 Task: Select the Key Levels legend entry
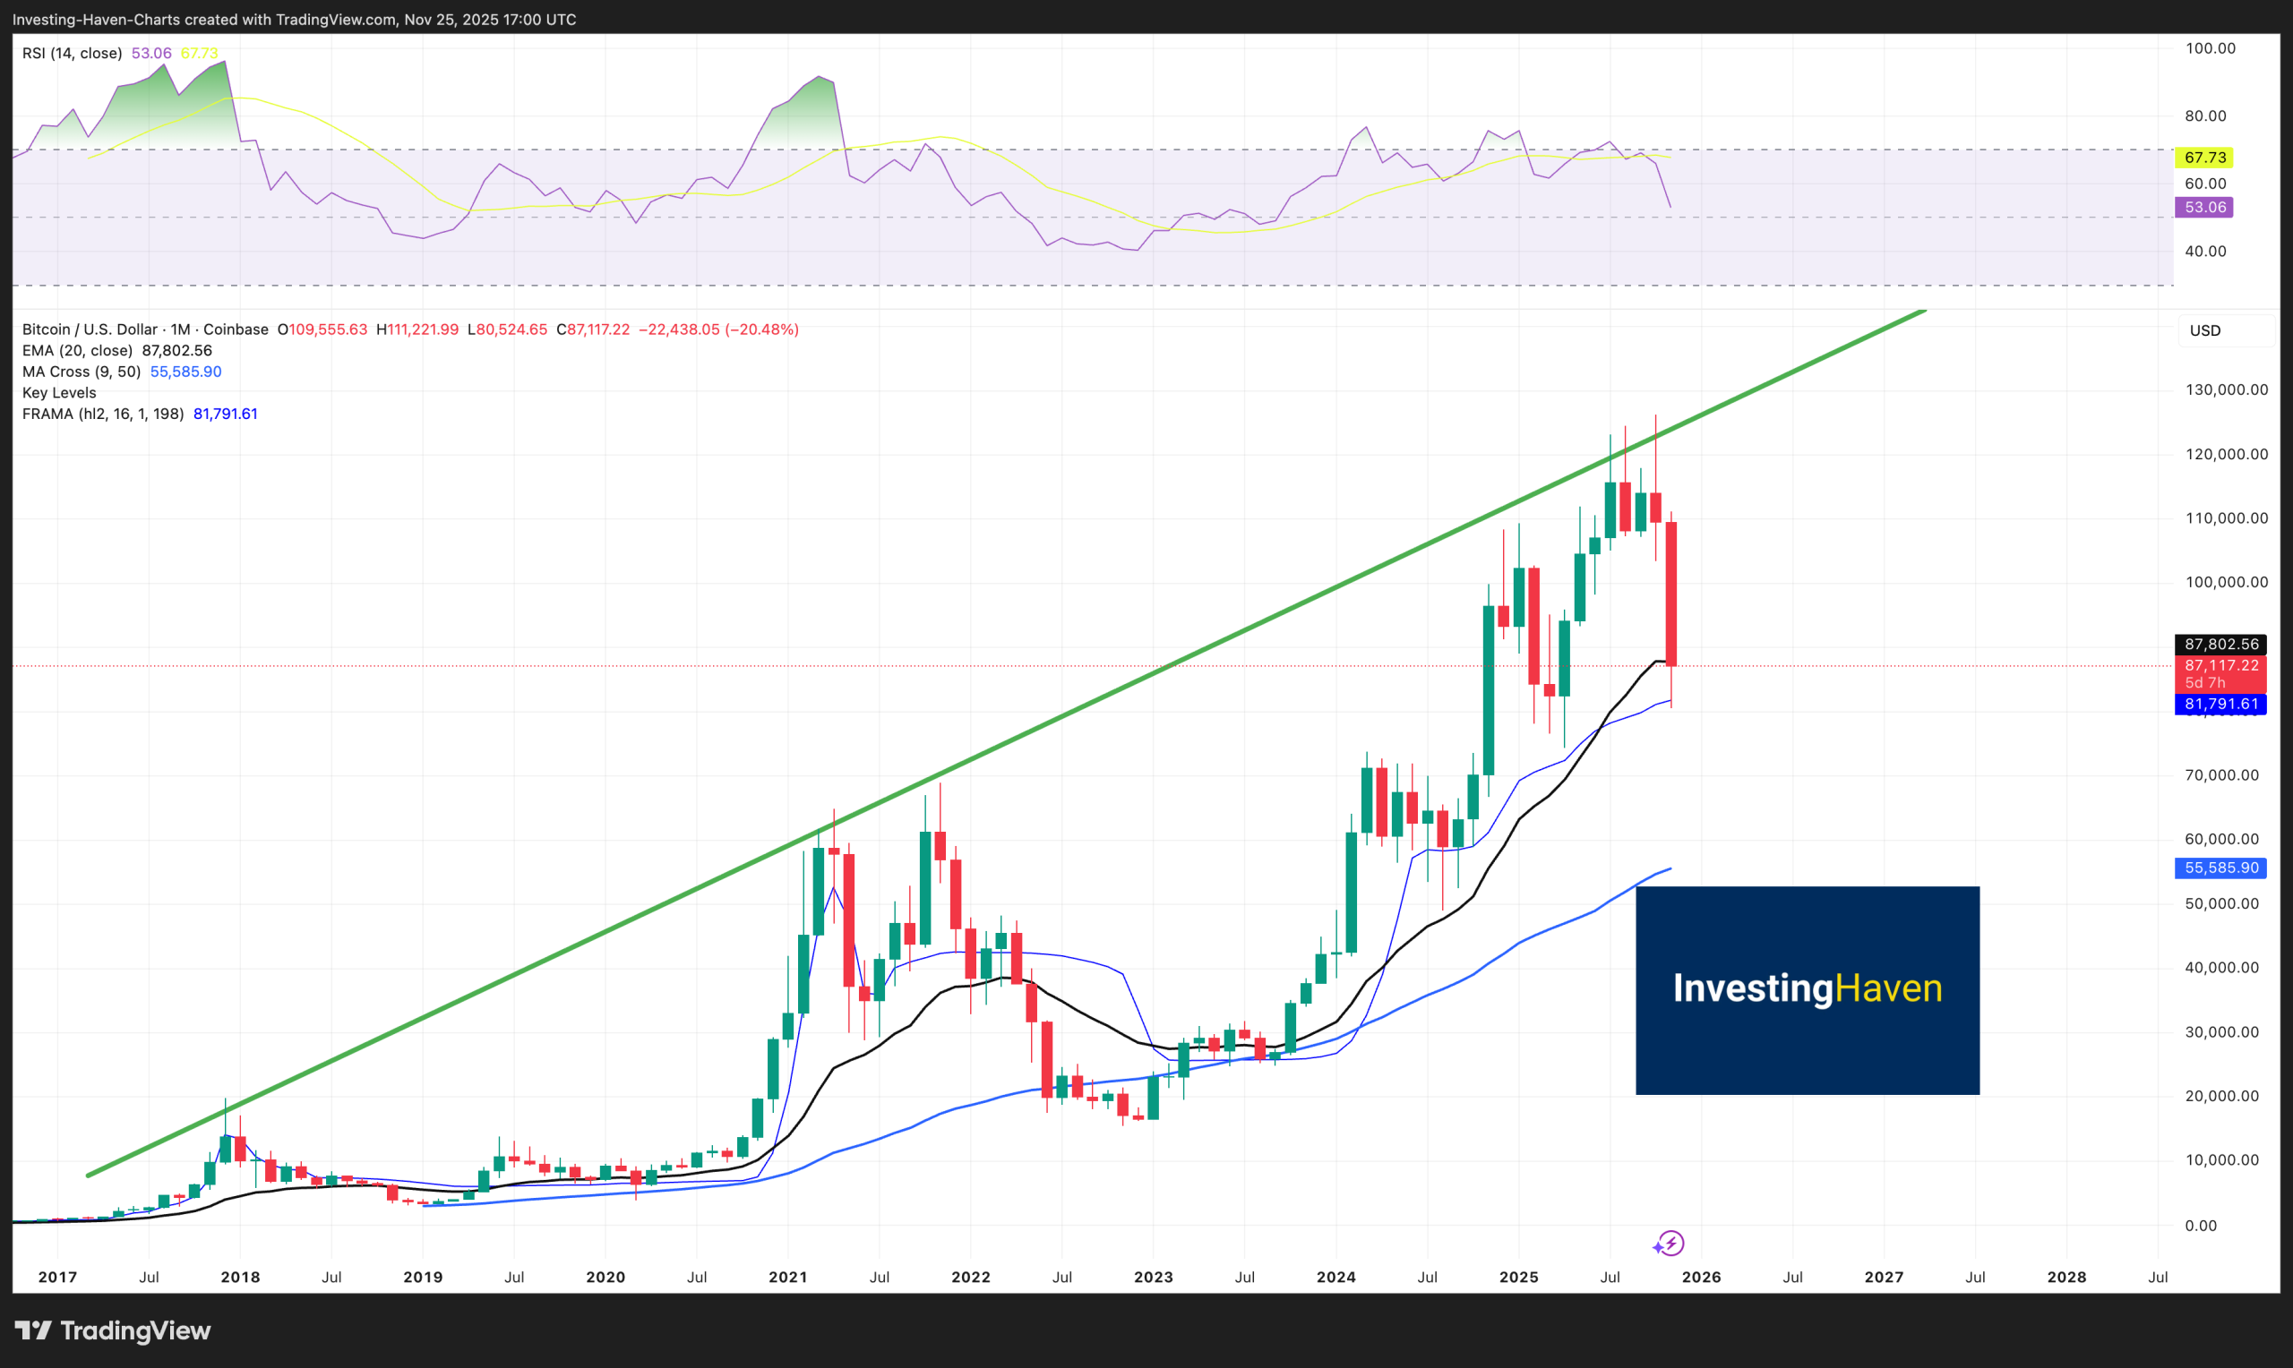point(58,393)
